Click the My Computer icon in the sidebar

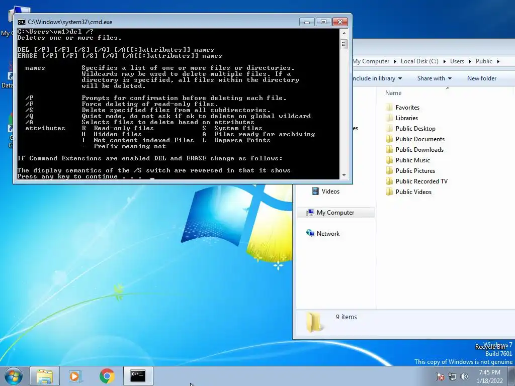(x=310, y=213)
